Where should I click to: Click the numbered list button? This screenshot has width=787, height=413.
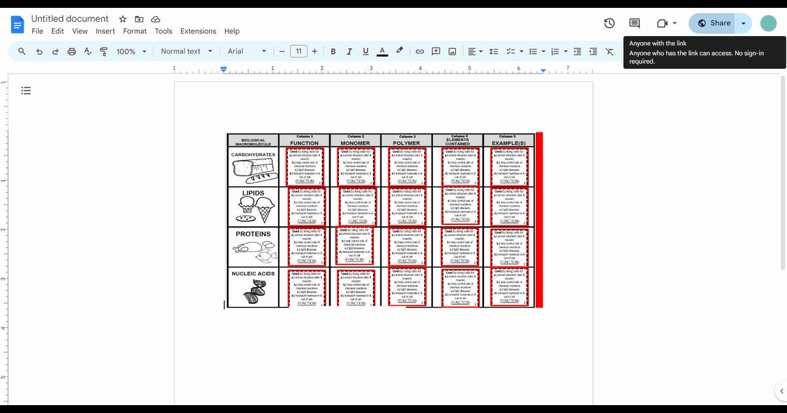click(555, 51)
